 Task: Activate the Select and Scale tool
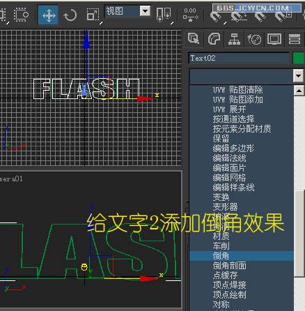(93, 15)
